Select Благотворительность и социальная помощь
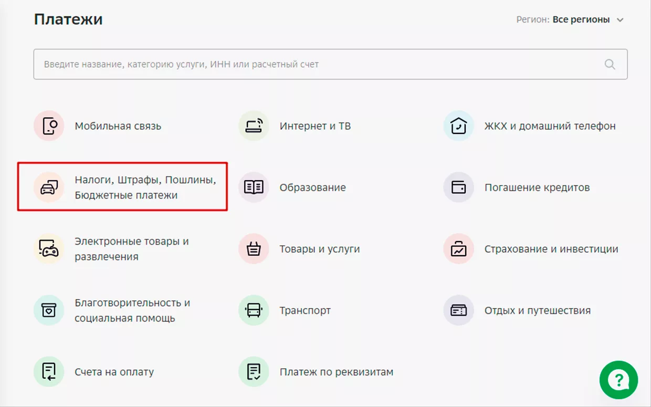This screenshot has width=651, height=407. click(x=132, y=310)
